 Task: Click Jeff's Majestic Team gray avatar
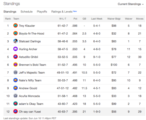pyautogui.click(x=16, y=72)
